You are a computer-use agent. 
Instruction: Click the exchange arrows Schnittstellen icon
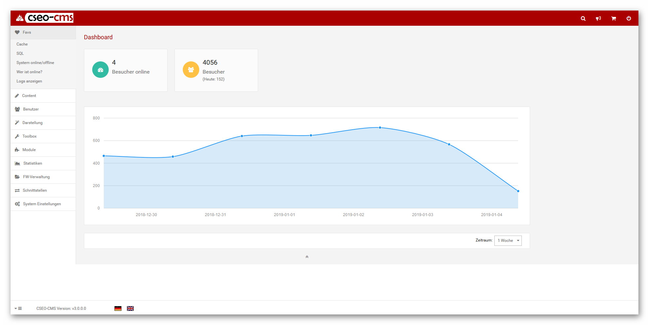click(x=17, y=190)
